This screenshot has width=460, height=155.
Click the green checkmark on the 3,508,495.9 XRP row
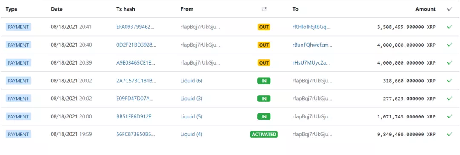coord(449,27)
